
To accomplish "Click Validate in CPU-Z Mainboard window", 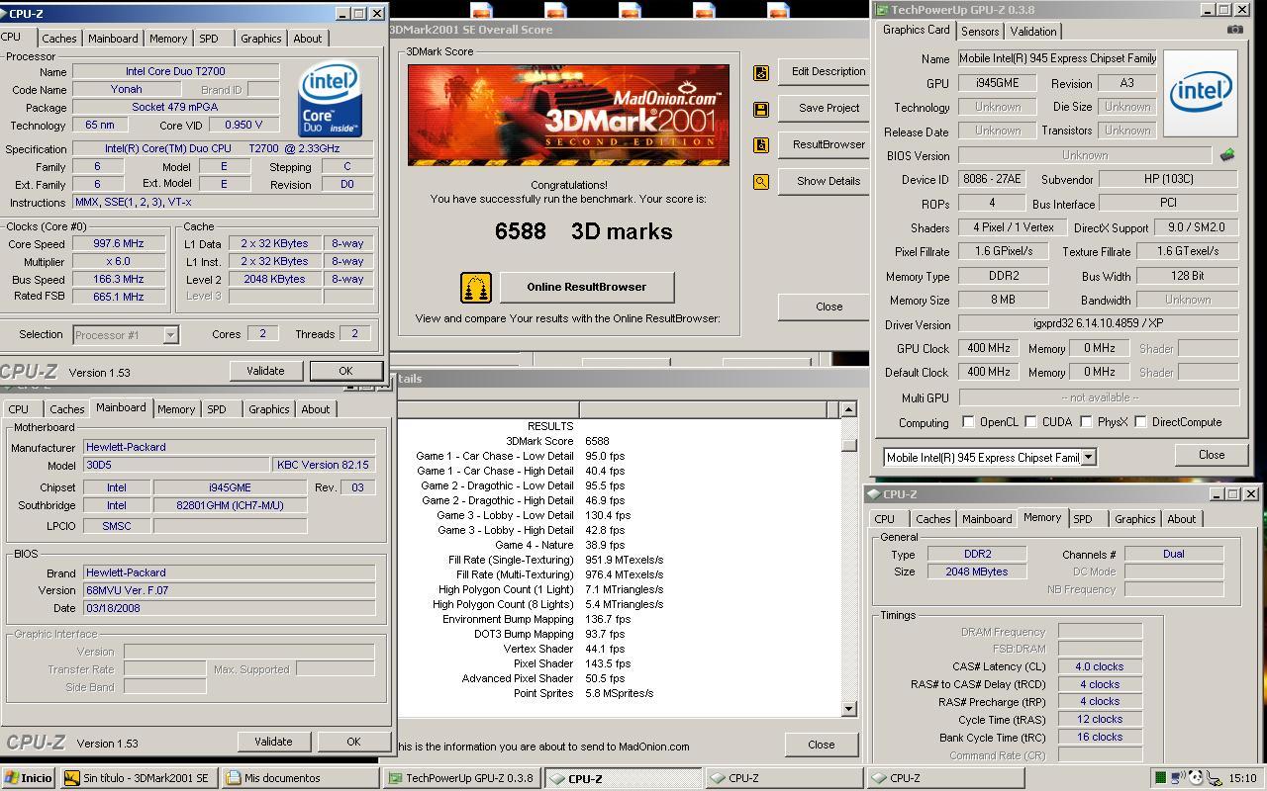I will click(x=273, y=742).
